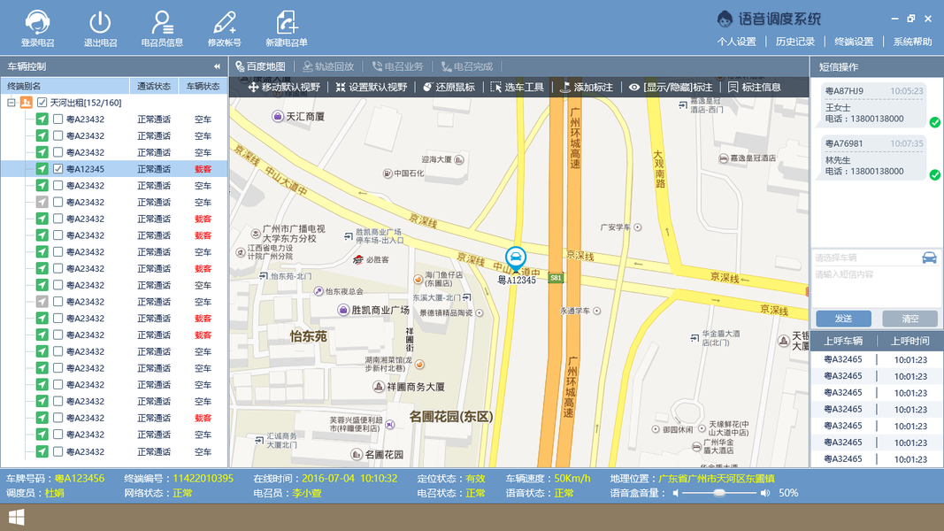Open 标注信息 panel
The image size is (944, 531).
(x=755, y=88)
